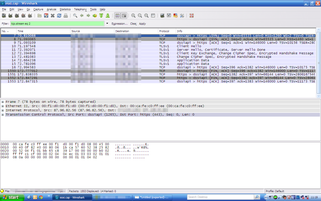Open the Tools menu
The width and height of the screenshot is (321, 201).
pos(93,9)
